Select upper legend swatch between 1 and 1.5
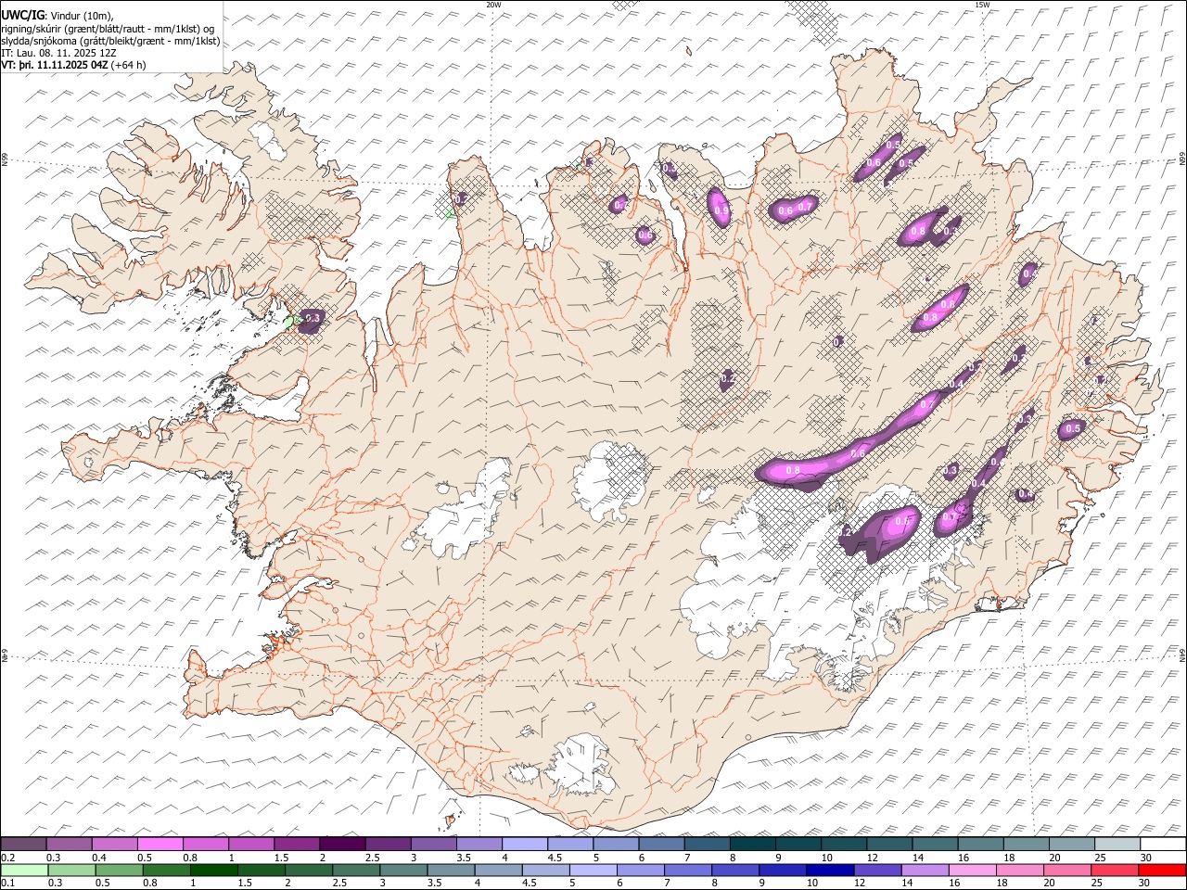 (250, 844)
